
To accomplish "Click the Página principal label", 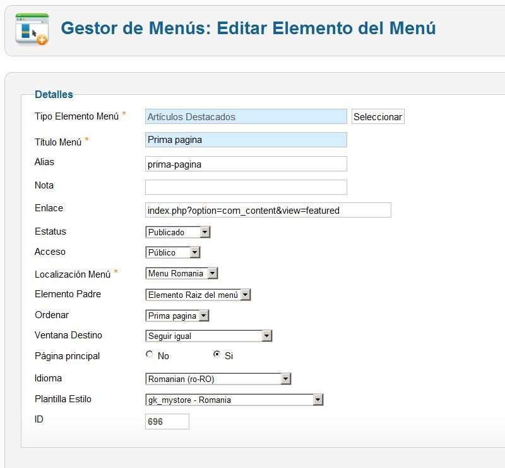I will coord(68,356).
